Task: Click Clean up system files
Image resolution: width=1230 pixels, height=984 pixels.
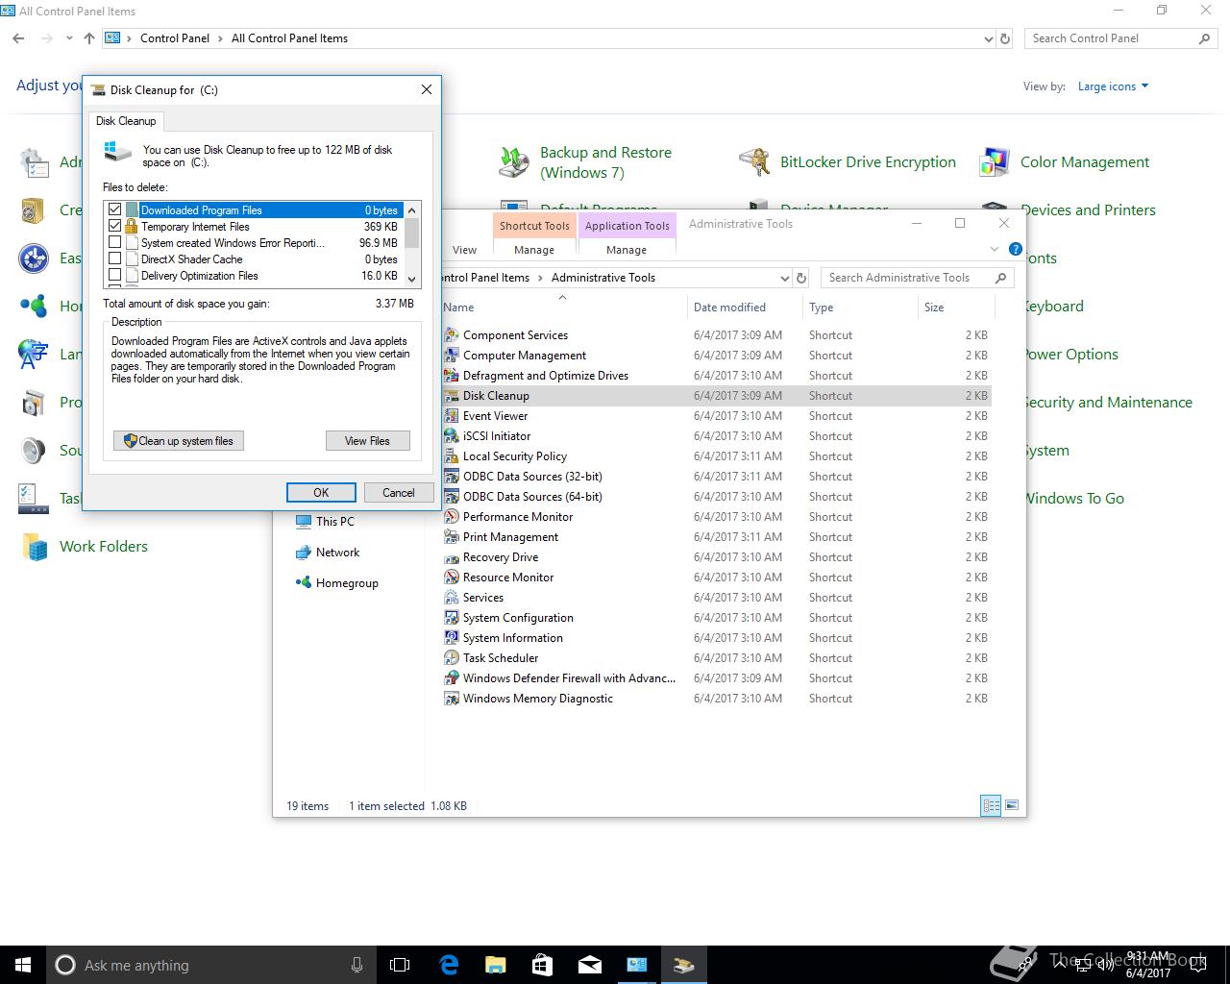Action: click(x=179, y=441)
